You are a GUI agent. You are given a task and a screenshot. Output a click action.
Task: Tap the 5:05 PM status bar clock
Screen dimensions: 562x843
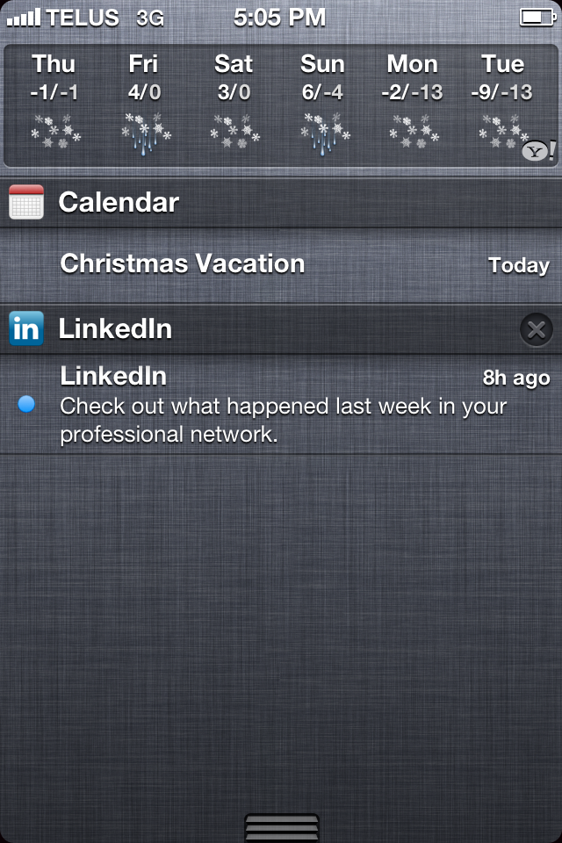point(280,17)
